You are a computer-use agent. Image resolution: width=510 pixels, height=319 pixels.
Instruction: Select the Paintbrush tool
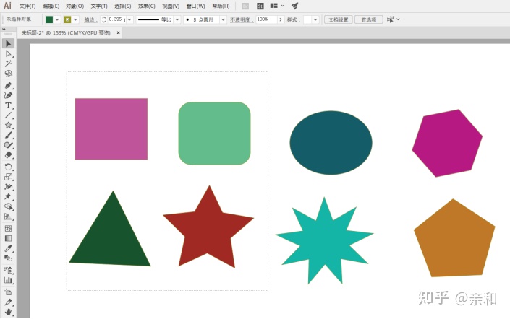[9, 135]
